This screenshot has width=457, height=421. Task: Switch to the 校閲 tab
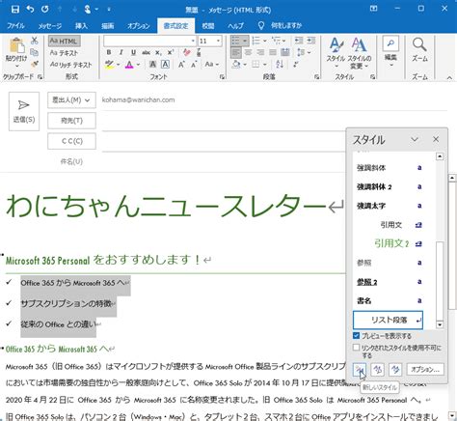tap(208, 26)
